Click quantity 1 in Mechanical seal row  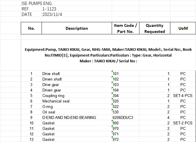click(155, 101)
